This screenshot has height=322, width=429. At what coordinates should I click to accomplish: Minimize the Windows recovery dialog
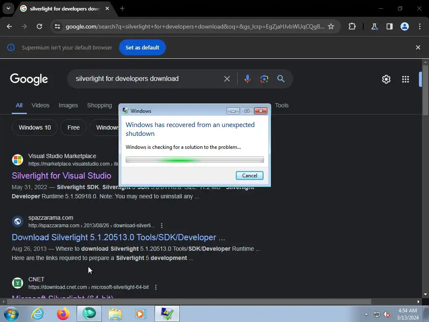click(x=233, y=111)
